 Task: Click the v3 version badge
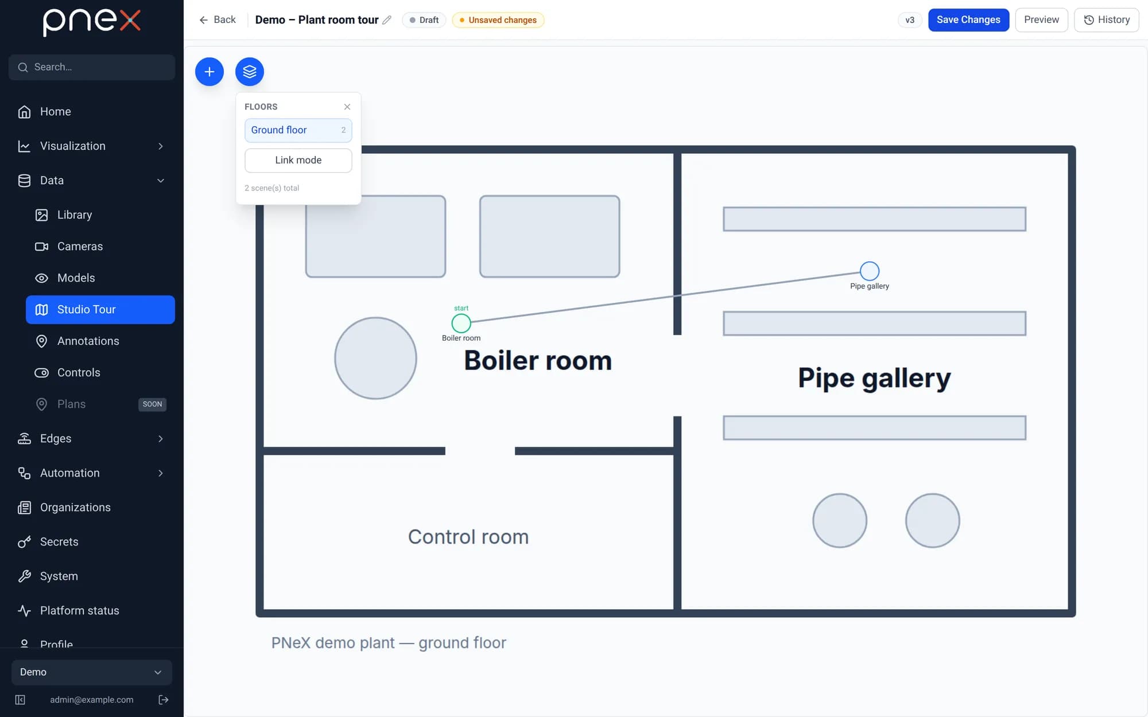point(910,20)
